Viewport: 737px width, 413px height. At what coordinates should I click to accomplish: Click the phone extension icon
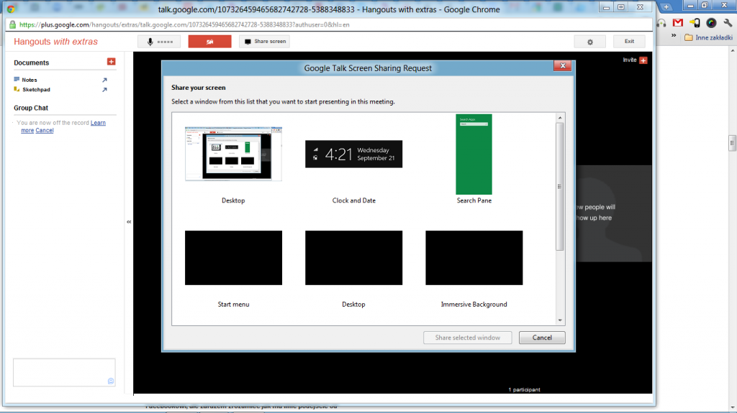click(x=695, y=22)
